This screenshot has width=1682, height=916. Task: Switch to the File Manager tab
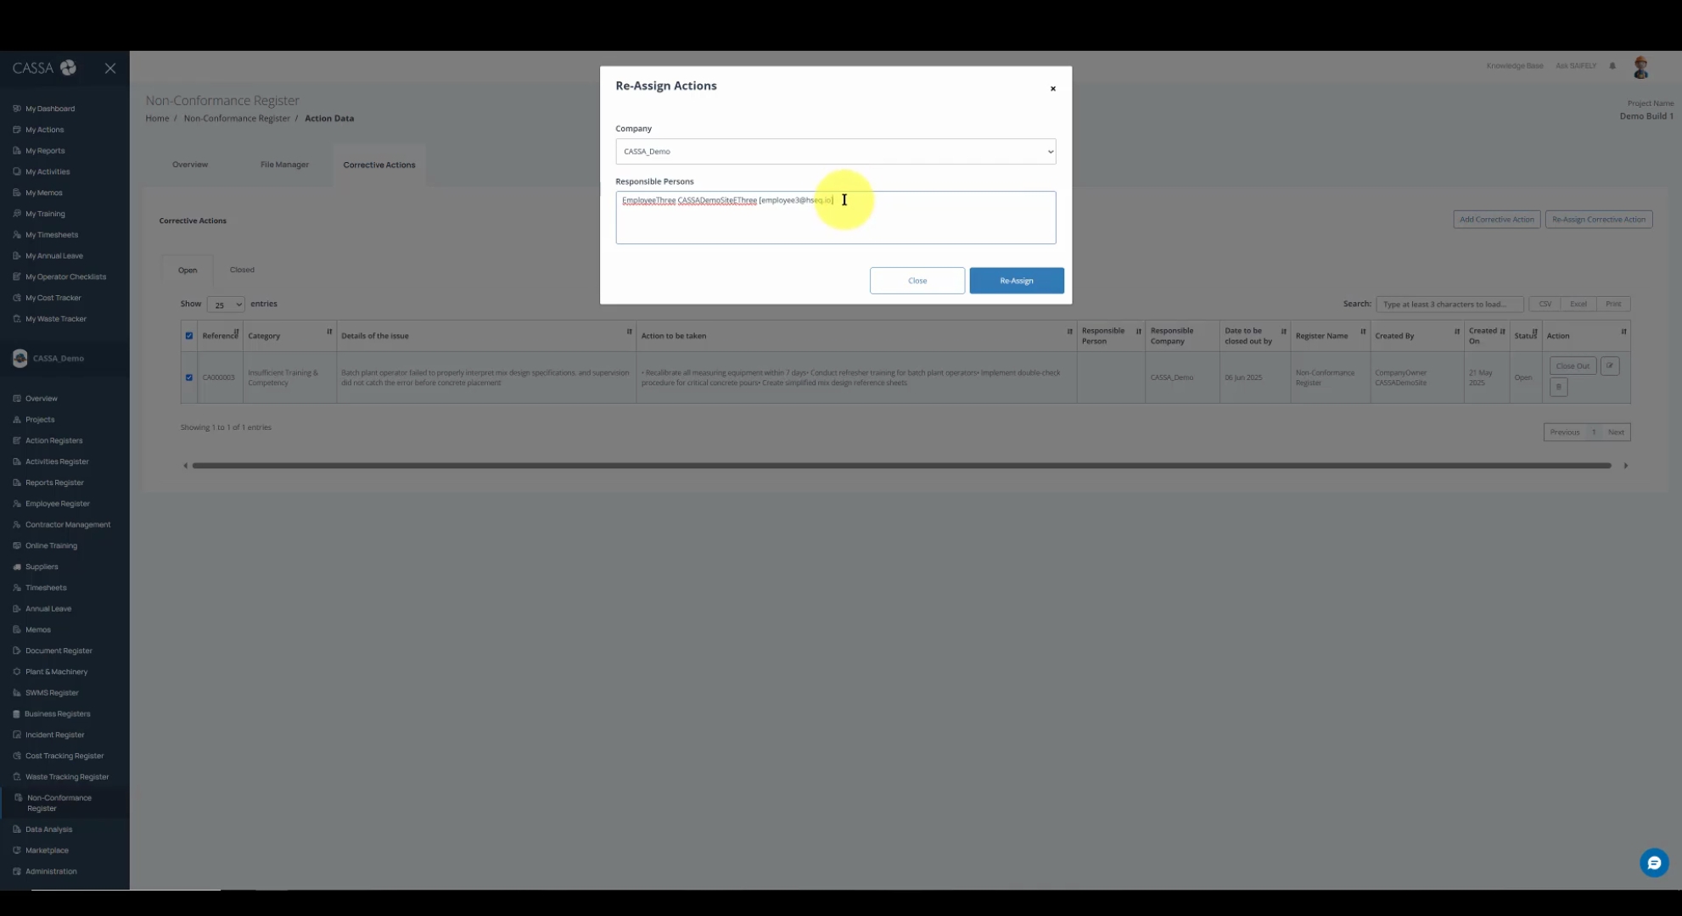coord(284,165)
